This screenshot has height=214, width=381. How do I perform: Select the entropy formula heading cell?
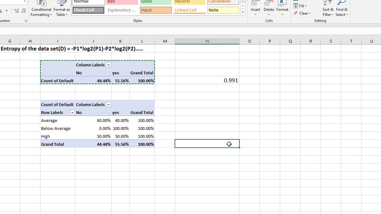pyautogui.click(x=72, y=49)
